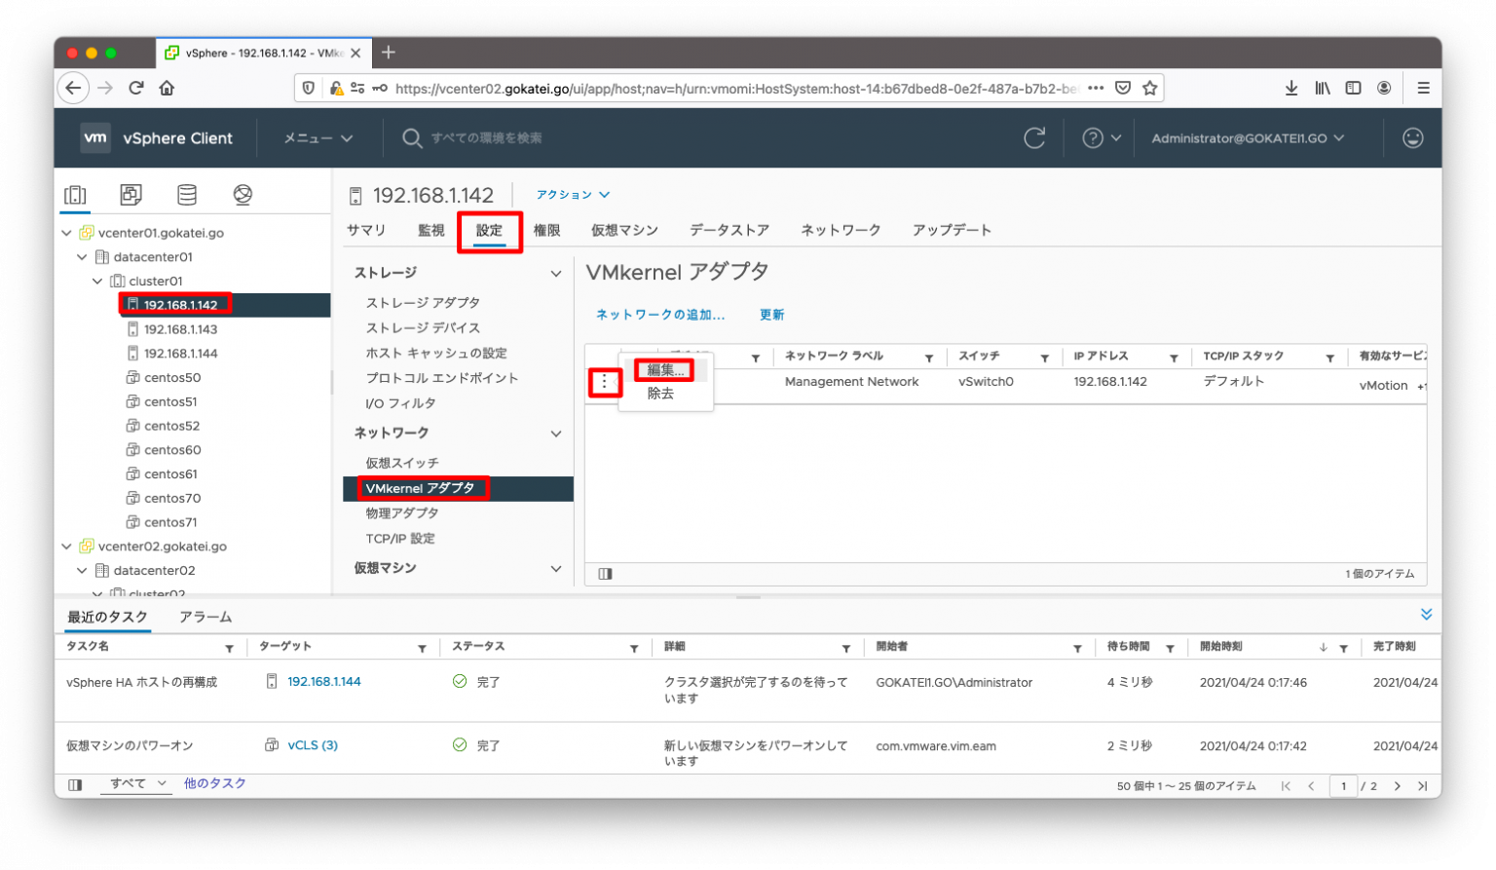Screen dimensions: 1496x870
Task: Select the VMs and Templates inventory icon
Action: [x=131, y=194]
